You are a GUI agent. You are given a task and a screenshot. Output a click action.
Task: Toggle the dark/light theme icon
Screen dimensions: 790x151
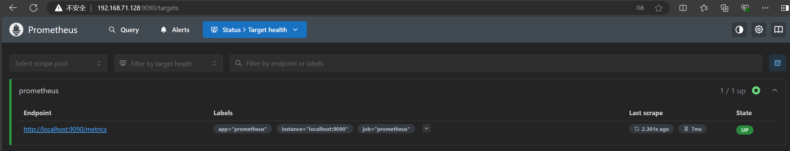(739, 30)
